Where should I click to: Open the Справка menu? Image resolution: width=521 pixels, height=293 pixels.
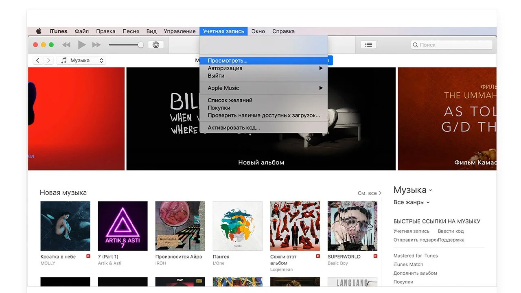[x=283, y=31]
